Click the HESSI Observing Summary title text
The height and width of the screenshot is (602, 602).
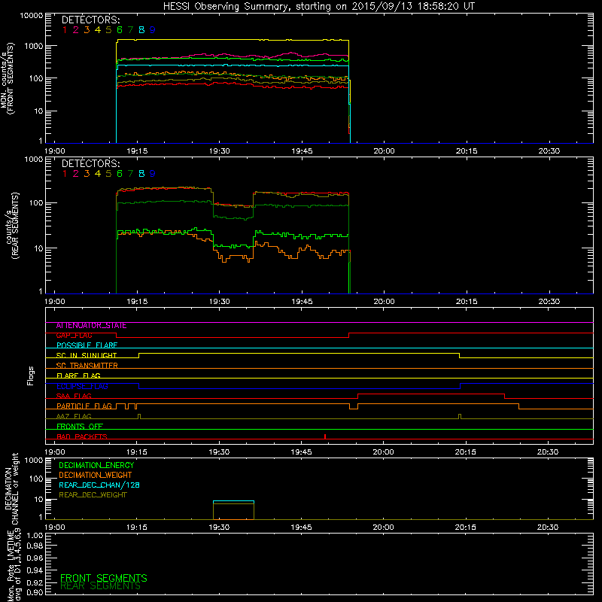coord(318,6)
